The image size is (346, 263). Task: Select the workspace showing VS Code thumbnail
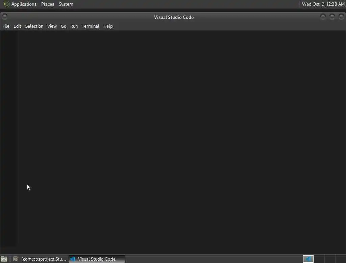coord(308,259)
